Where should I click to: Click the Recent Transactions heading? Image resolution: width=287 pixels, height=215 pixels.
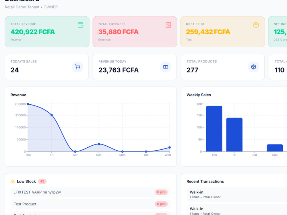click(205, 181)
